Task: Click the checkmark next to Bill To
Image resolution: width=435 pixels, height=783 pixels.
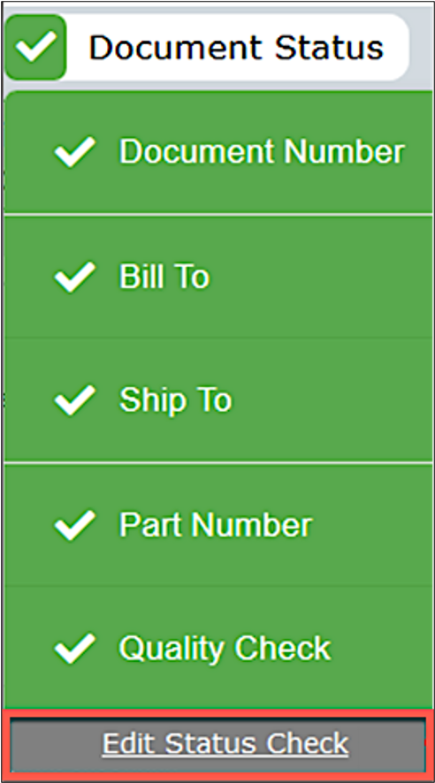Action: 75,277
